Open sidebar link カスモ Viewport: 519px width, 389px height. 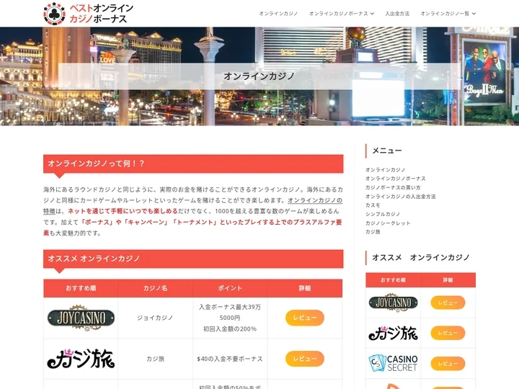pyautogui.click(x=373, y=205)
